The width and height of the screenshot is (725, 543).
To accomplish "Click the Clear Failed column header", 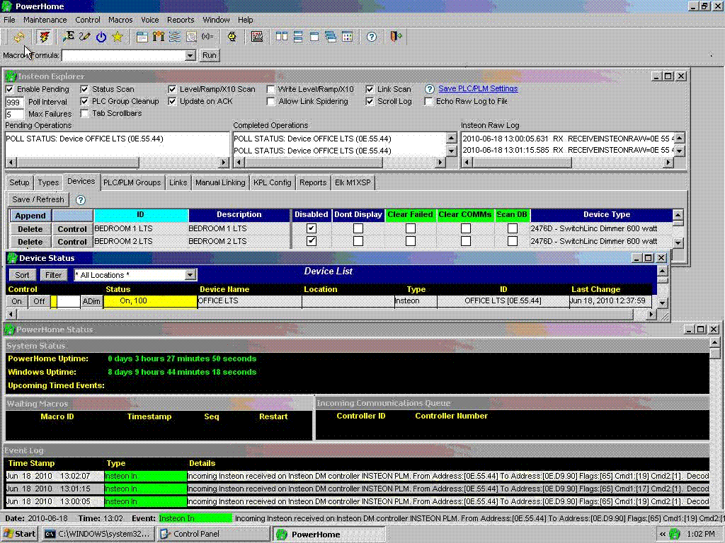I will (410, 215).
